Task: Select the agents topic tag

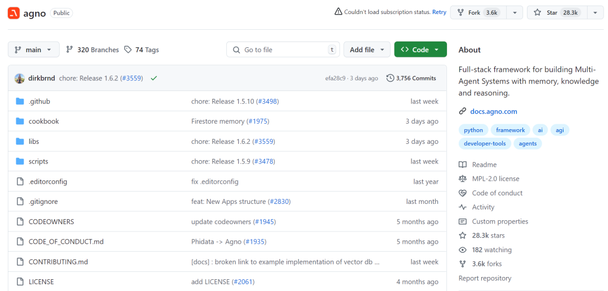Action: click(x=527, y=144)
